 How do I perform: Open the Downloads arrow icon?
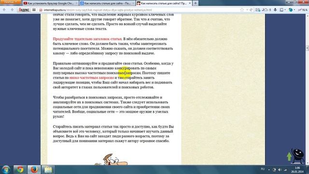point(275,10)
